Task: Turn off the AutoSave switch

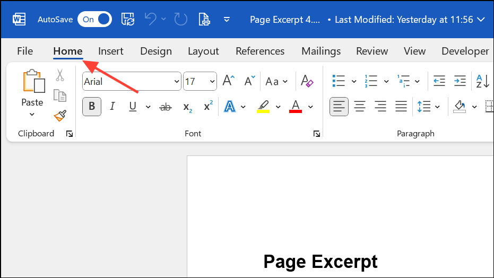Action: (94, 20)
